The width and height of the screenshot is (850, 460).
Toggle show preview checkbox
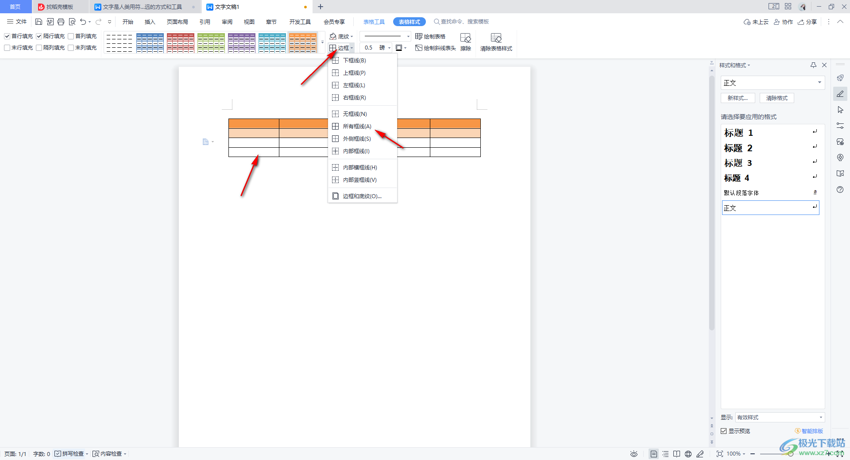(724, 431)
